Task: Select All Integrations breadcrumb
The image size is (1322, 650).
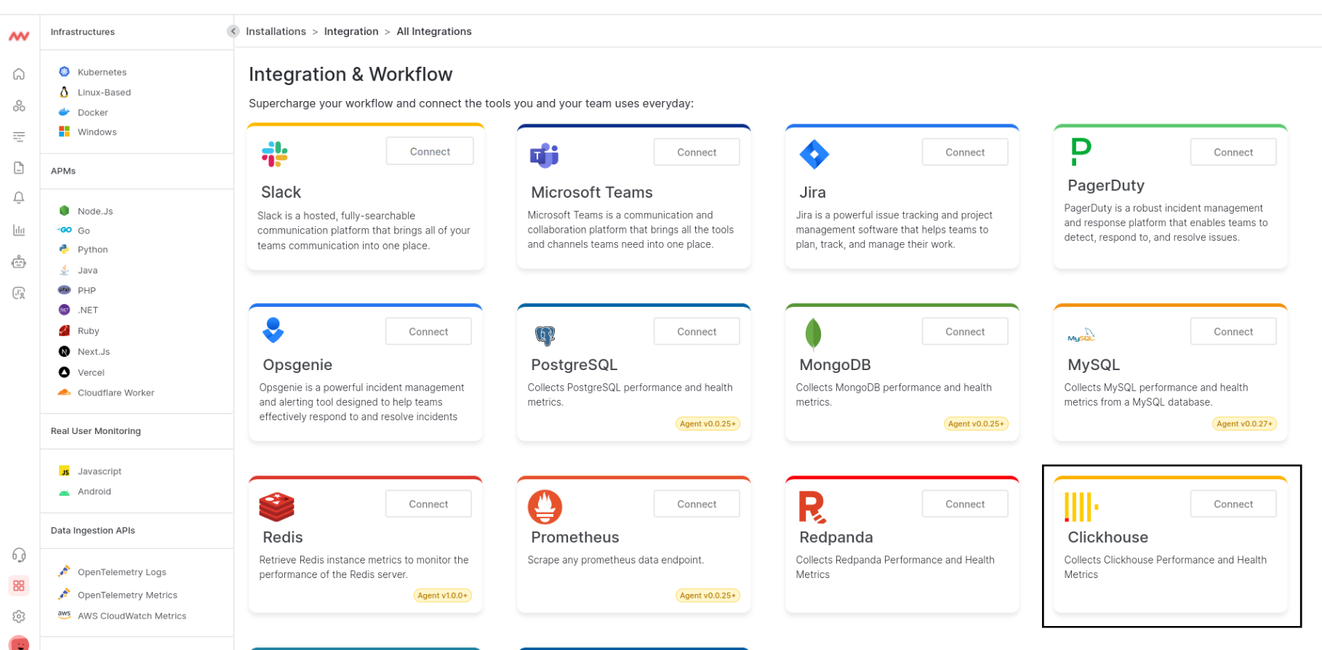Action: pyautogui.click(x=434, y=31)
